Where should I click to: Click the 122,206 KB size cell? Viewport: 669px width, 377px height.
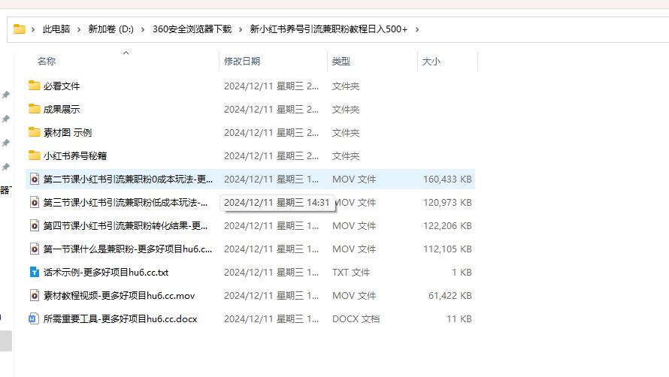(447, 225)
